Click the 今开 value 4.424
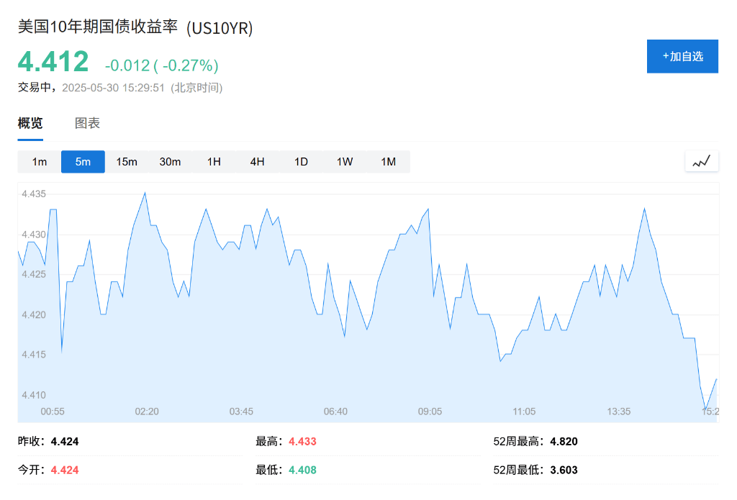 click(x=65, y=470)
